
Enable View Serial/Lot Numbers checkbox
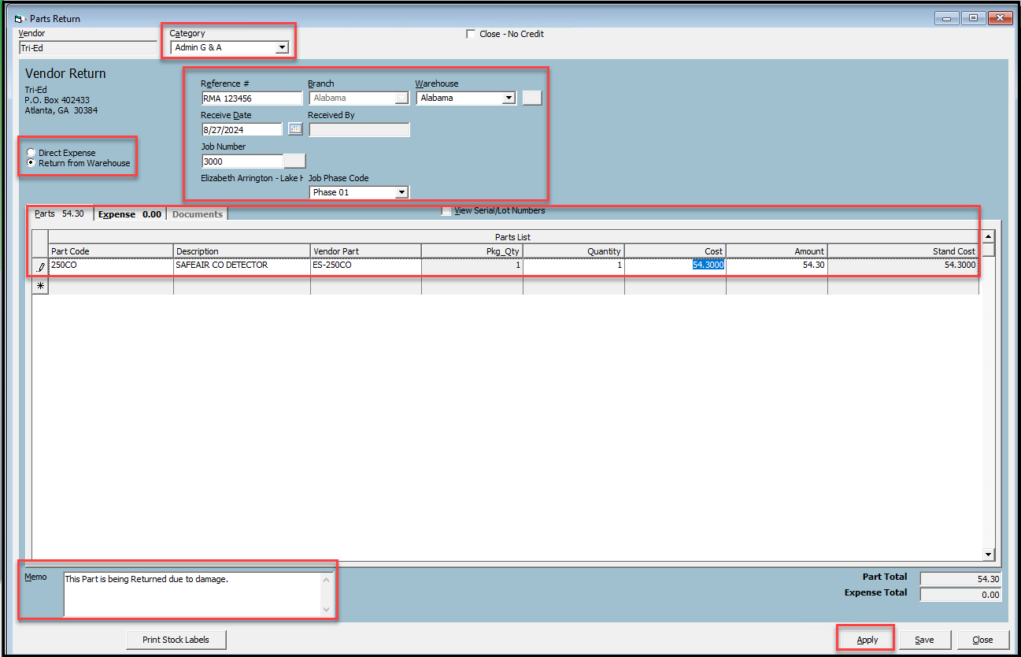coord(446,210)
